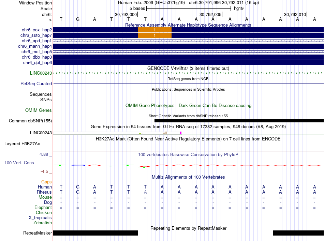Open the Layered H3K27Ac track label
Image resolution: width=324 pixels, height=241 pixels.
[22, 144]
